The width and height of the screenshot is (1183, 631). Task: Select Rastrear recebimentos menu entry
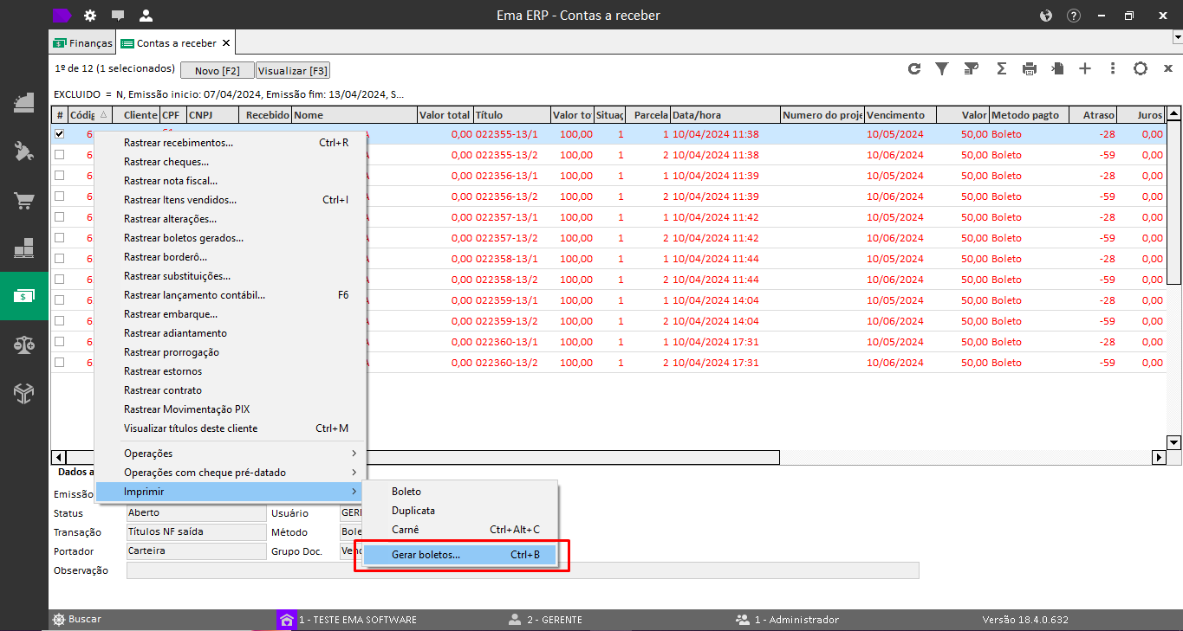pyautogui.click(x=230, y=143)
